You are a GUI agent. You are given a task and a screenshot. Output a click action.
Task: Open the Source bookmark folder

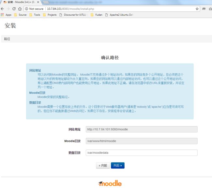point(20,15)
